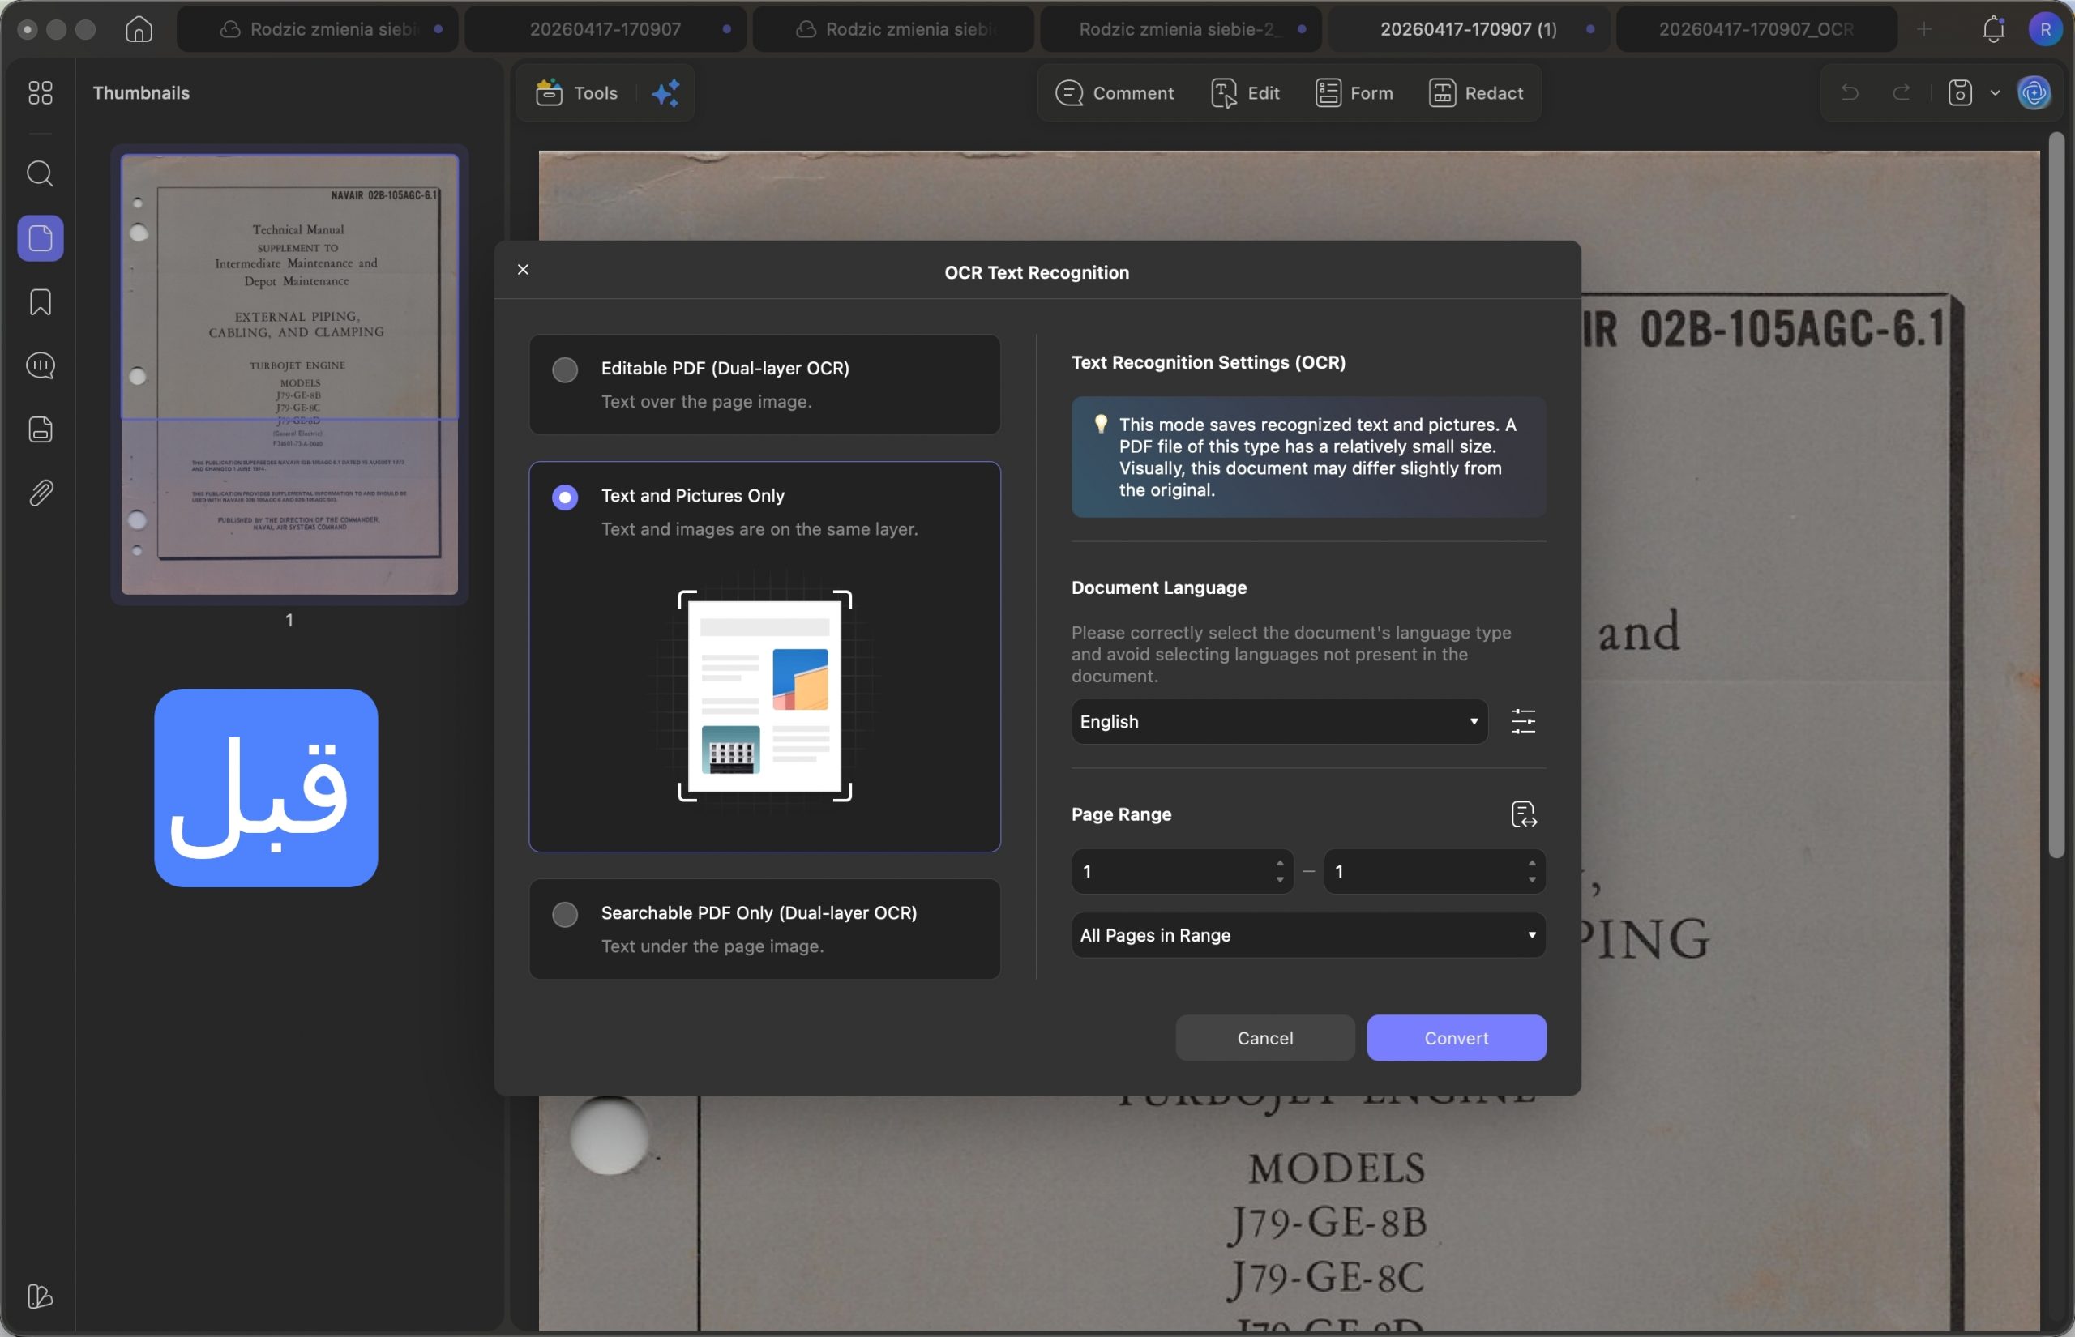Switch to Comment mode

(1115, 93)
